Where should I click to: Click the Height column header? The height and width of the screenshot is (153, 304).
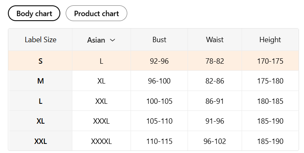tap(270, 40)
